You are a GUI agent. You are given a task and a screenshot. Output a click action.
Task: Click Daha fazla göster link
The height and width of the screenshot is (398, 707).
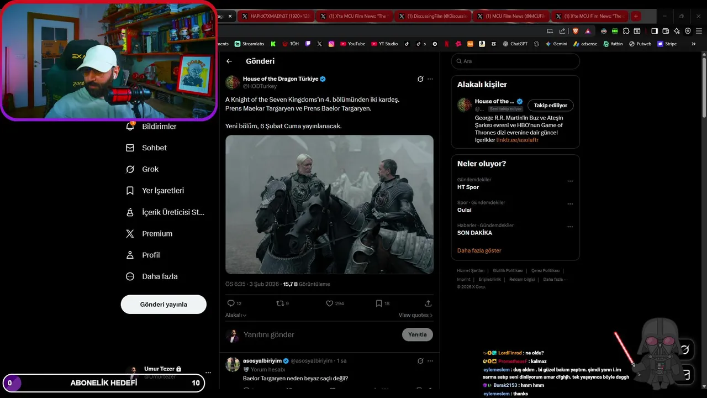click(479, 250)
